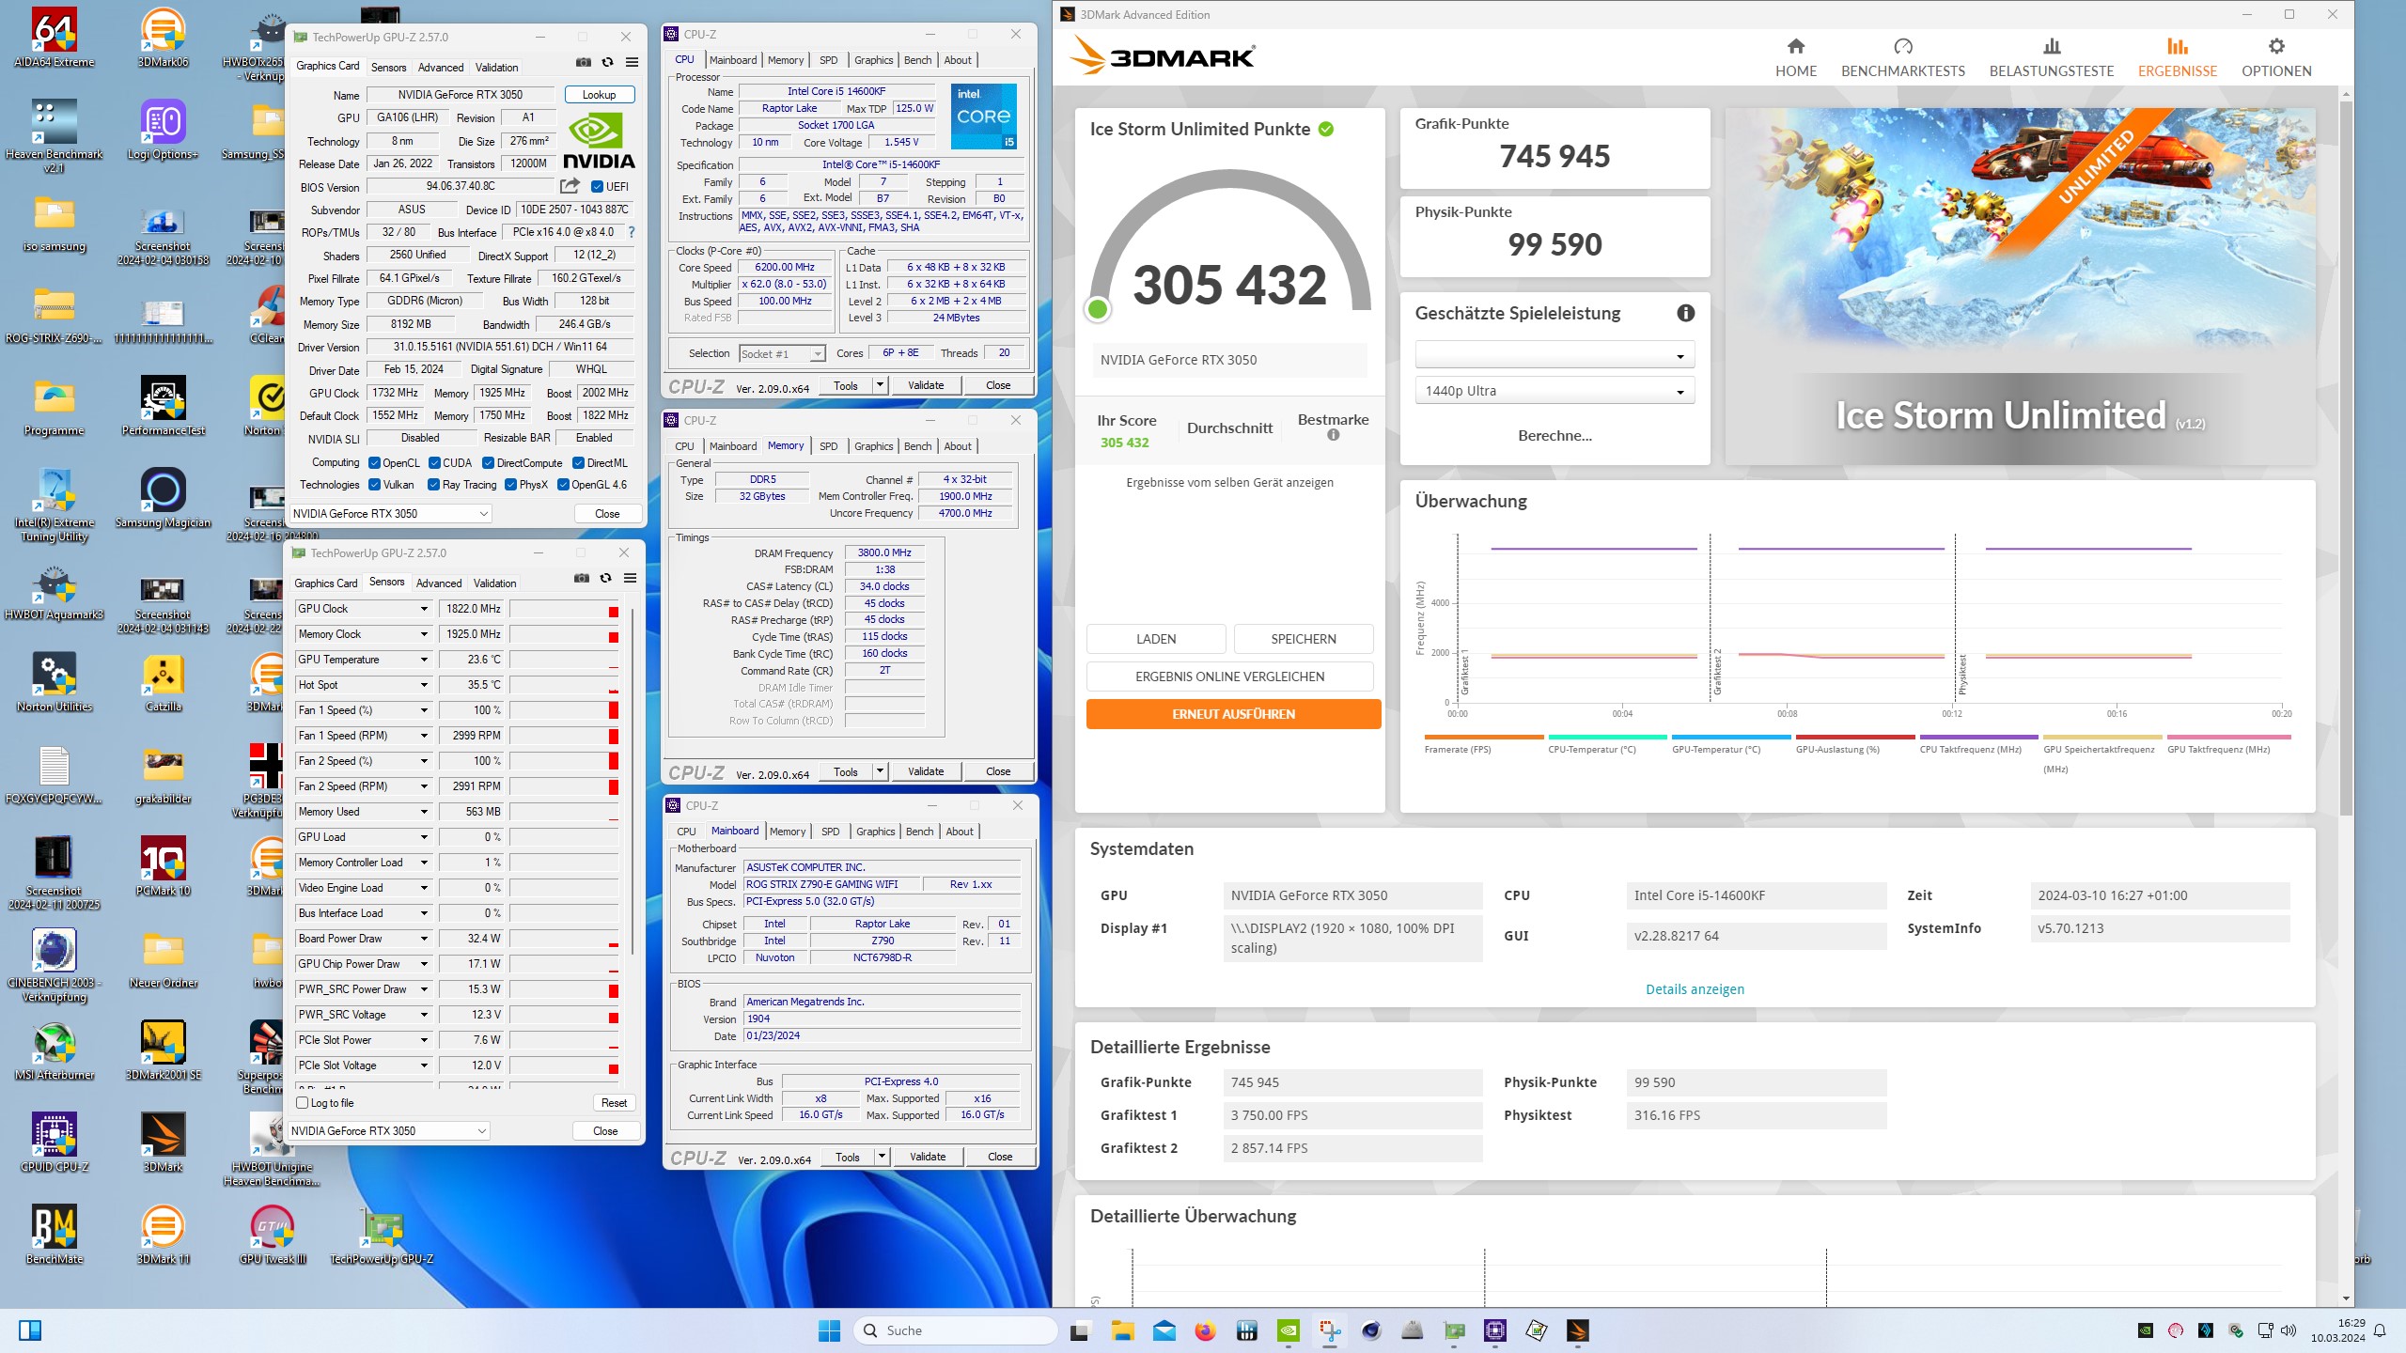The image size is (2406, 1353).
Task: Open GPU selector dropdown in GPU-Z Sensors window
Action: (388, 1130)
